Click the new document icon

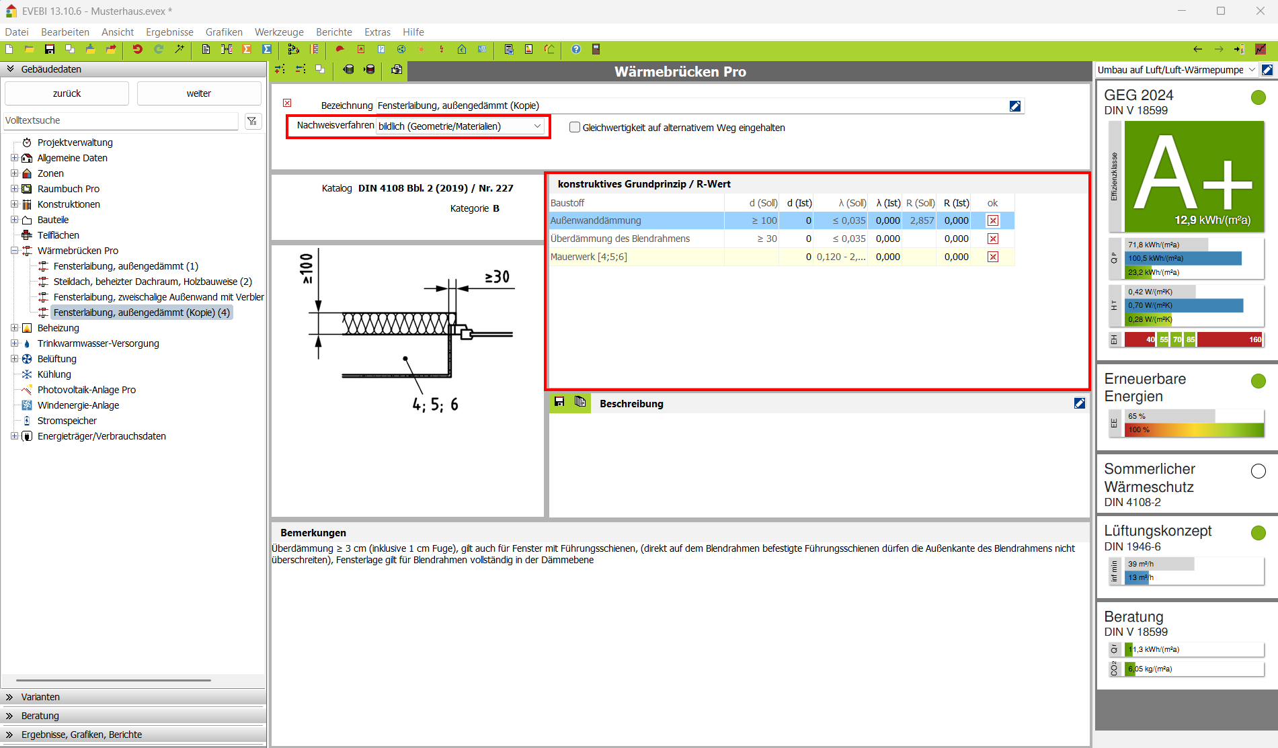[9, 49]
